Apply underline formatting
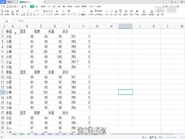Image resolution: width=185 pixels, height=139 pixels. [22, 15]
